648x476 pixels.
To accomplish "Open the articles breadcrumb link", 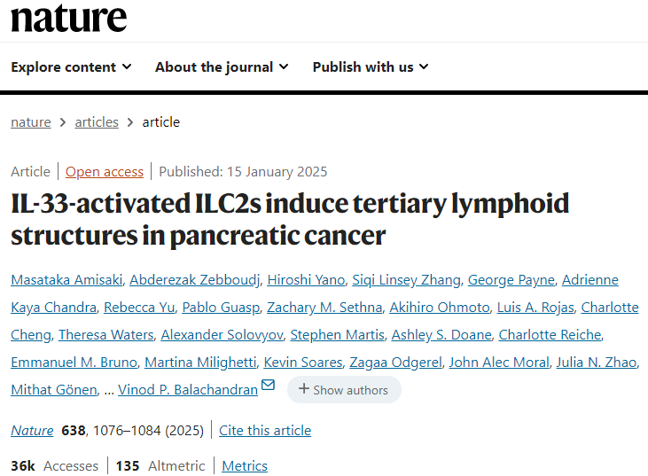I will [x=97, y=122].
